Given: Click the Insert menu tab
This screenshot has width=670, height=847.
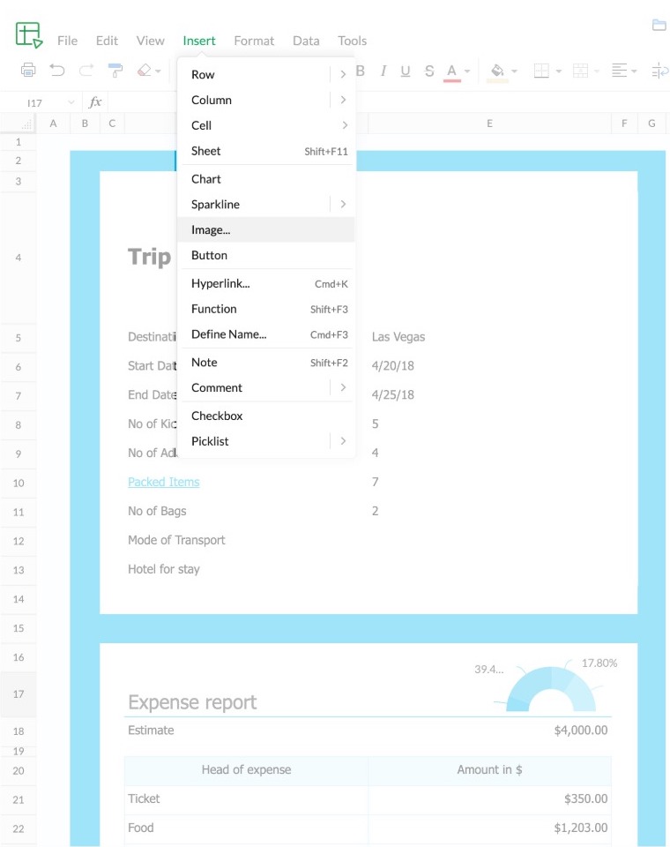Looking at the screenshot, I should pyautogui.click(x=199, y=41).
